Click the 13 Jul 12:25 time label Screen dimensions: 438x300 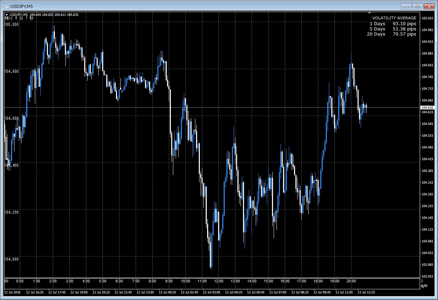click(366, 292)
